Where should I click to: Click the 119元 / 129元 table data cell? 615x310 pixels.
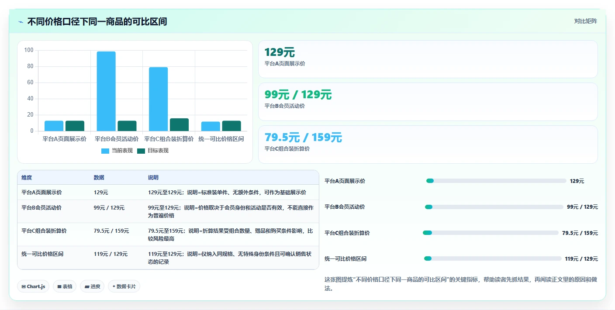pyautogui.click(x=111, y=254)
